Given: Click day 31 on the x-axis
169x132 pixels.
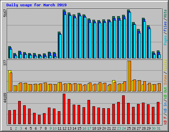Looking at the screenshot, I should [x=158, y=128].
